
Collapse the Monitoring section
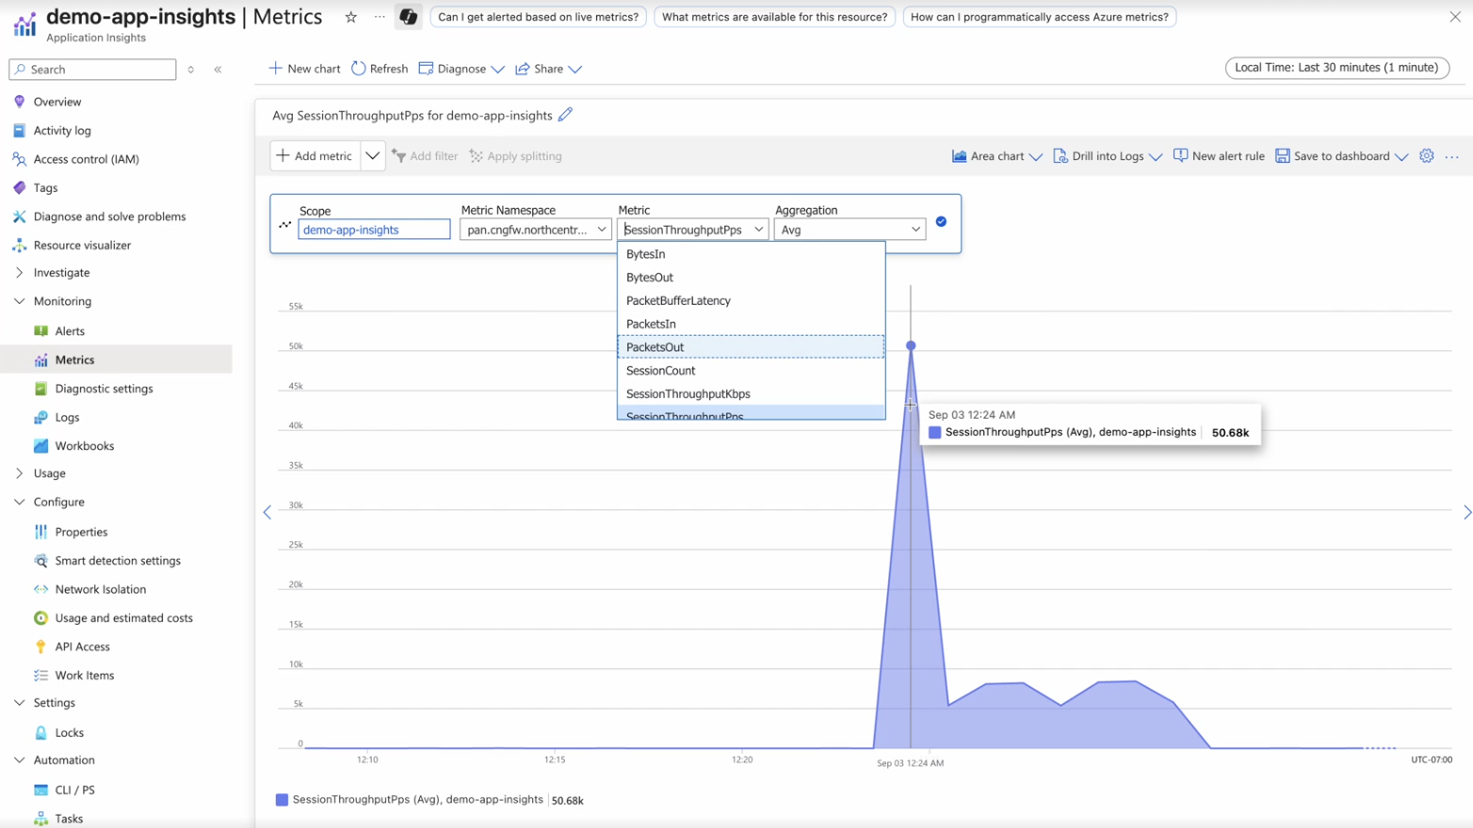(19, 301)
